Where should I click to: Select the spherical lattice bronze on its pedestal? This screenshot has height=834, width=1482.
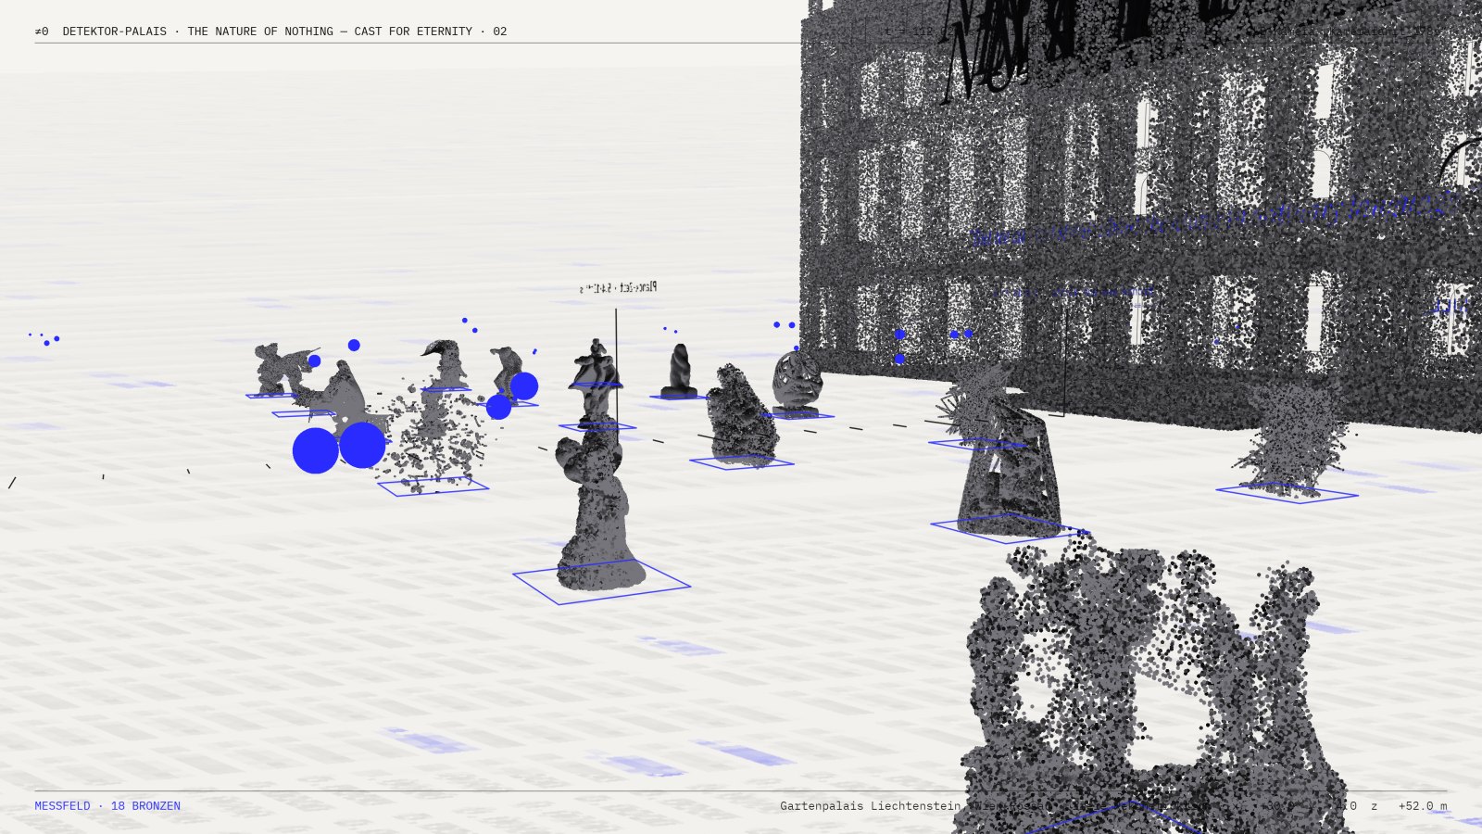tap(797, 382)
